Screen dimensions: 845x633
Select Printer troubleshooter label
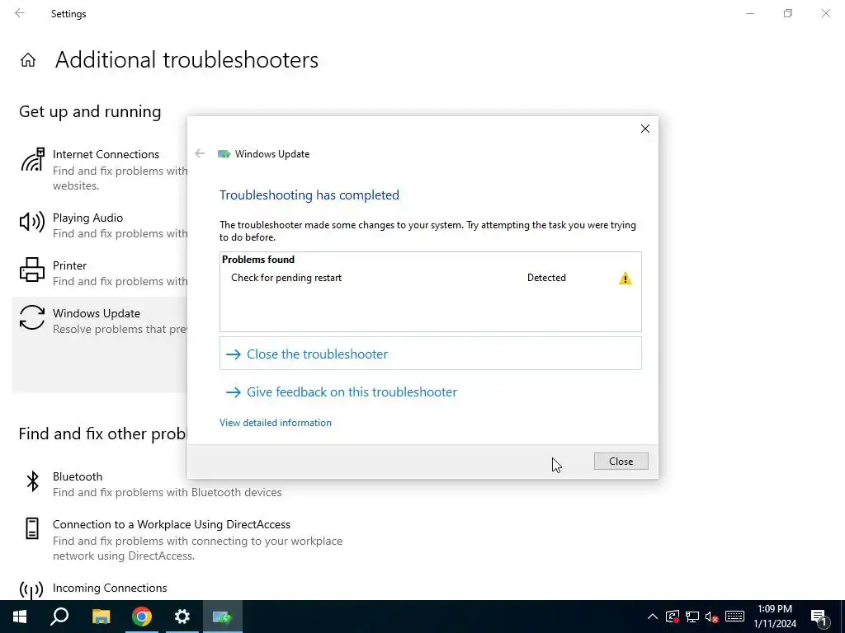click(x=69, y=266)
